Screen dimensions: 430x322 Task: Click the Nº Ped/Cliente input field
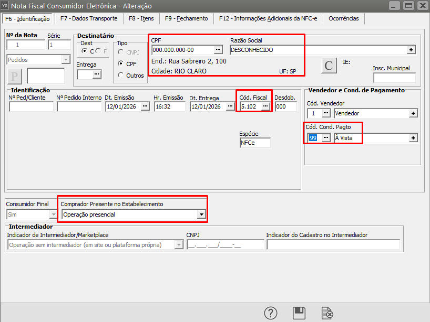point(32,106)
